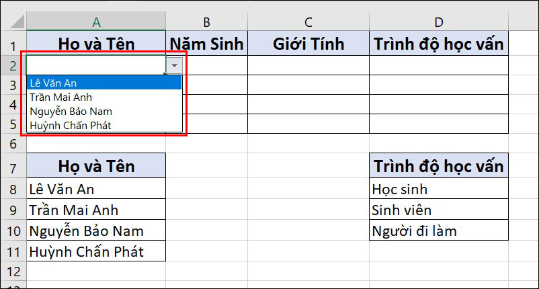Select column C header
The width and height of the screenshot is (539, 289).
(308, 22)
